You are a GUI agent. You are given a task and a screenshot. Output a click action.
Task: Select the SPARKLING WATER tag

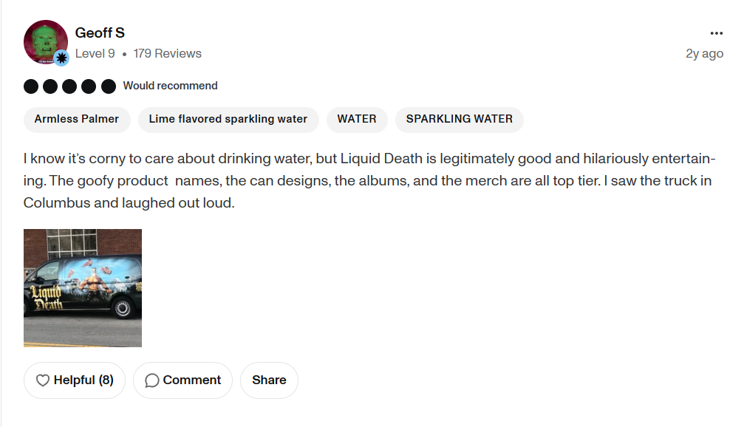click(x=459, y=119)
